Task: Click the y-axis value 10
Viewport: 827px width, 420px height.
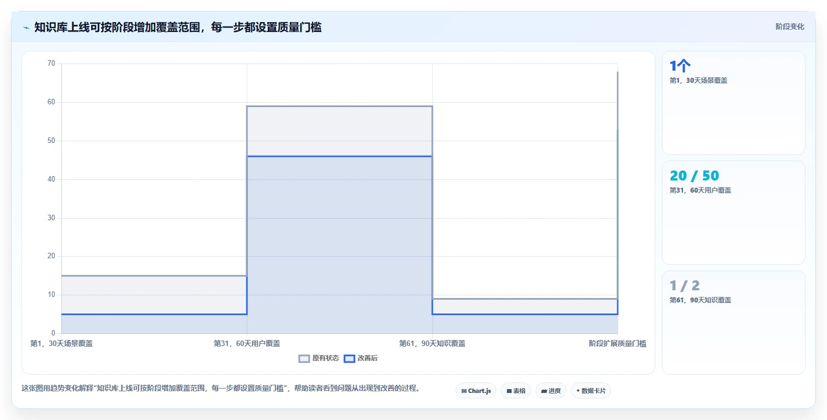Action: click(51, 295)
